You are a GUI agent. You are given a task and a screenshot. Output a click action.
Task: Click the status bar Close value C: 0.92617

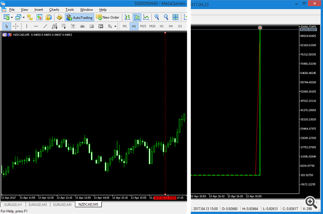point(290,209)
